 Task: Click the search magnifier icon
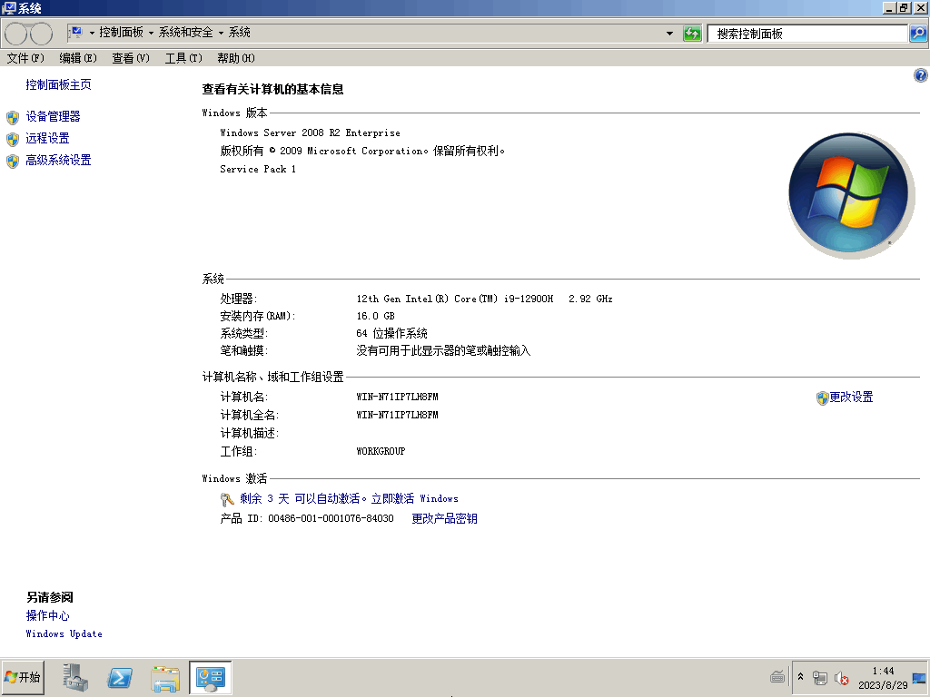(x=918, y=34)
